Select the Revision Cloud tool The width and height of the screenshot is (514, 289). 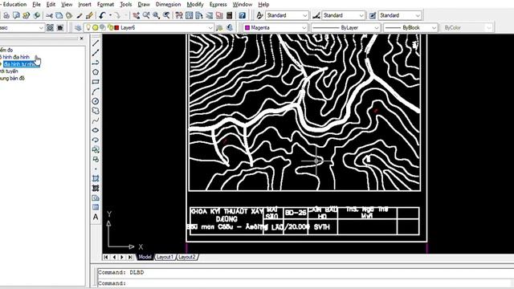click(x=96, y=111)
